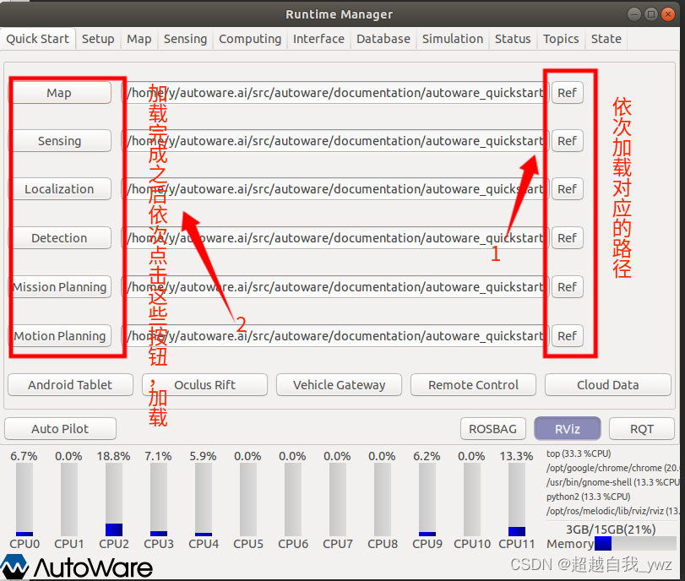Image resolution: width=685 pixels, height=581 pixels.
Task: Open the Database tab
Action: click(383, 39)
